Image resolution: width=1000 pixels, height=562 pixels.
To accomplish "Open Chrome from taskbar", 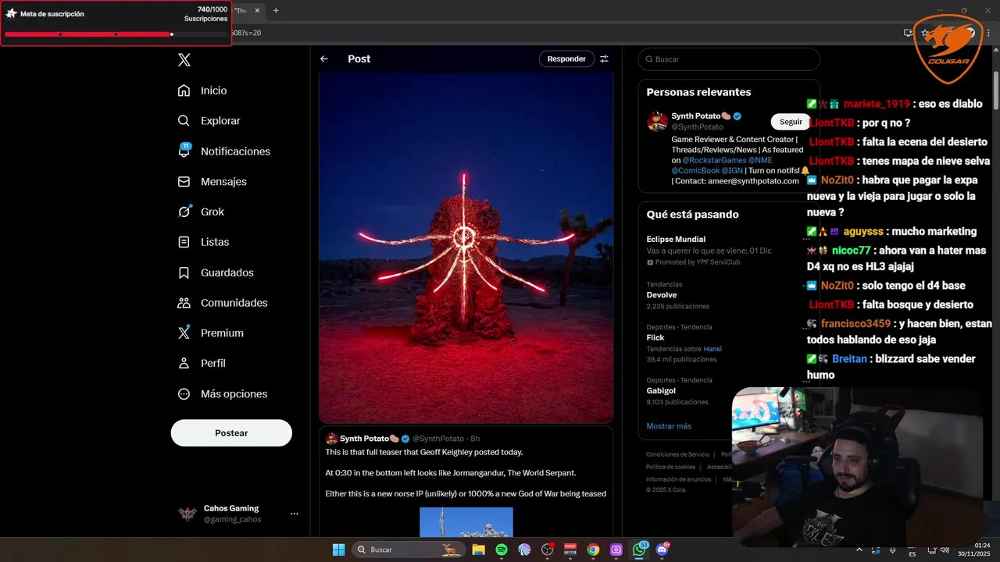I will [593, 550].
